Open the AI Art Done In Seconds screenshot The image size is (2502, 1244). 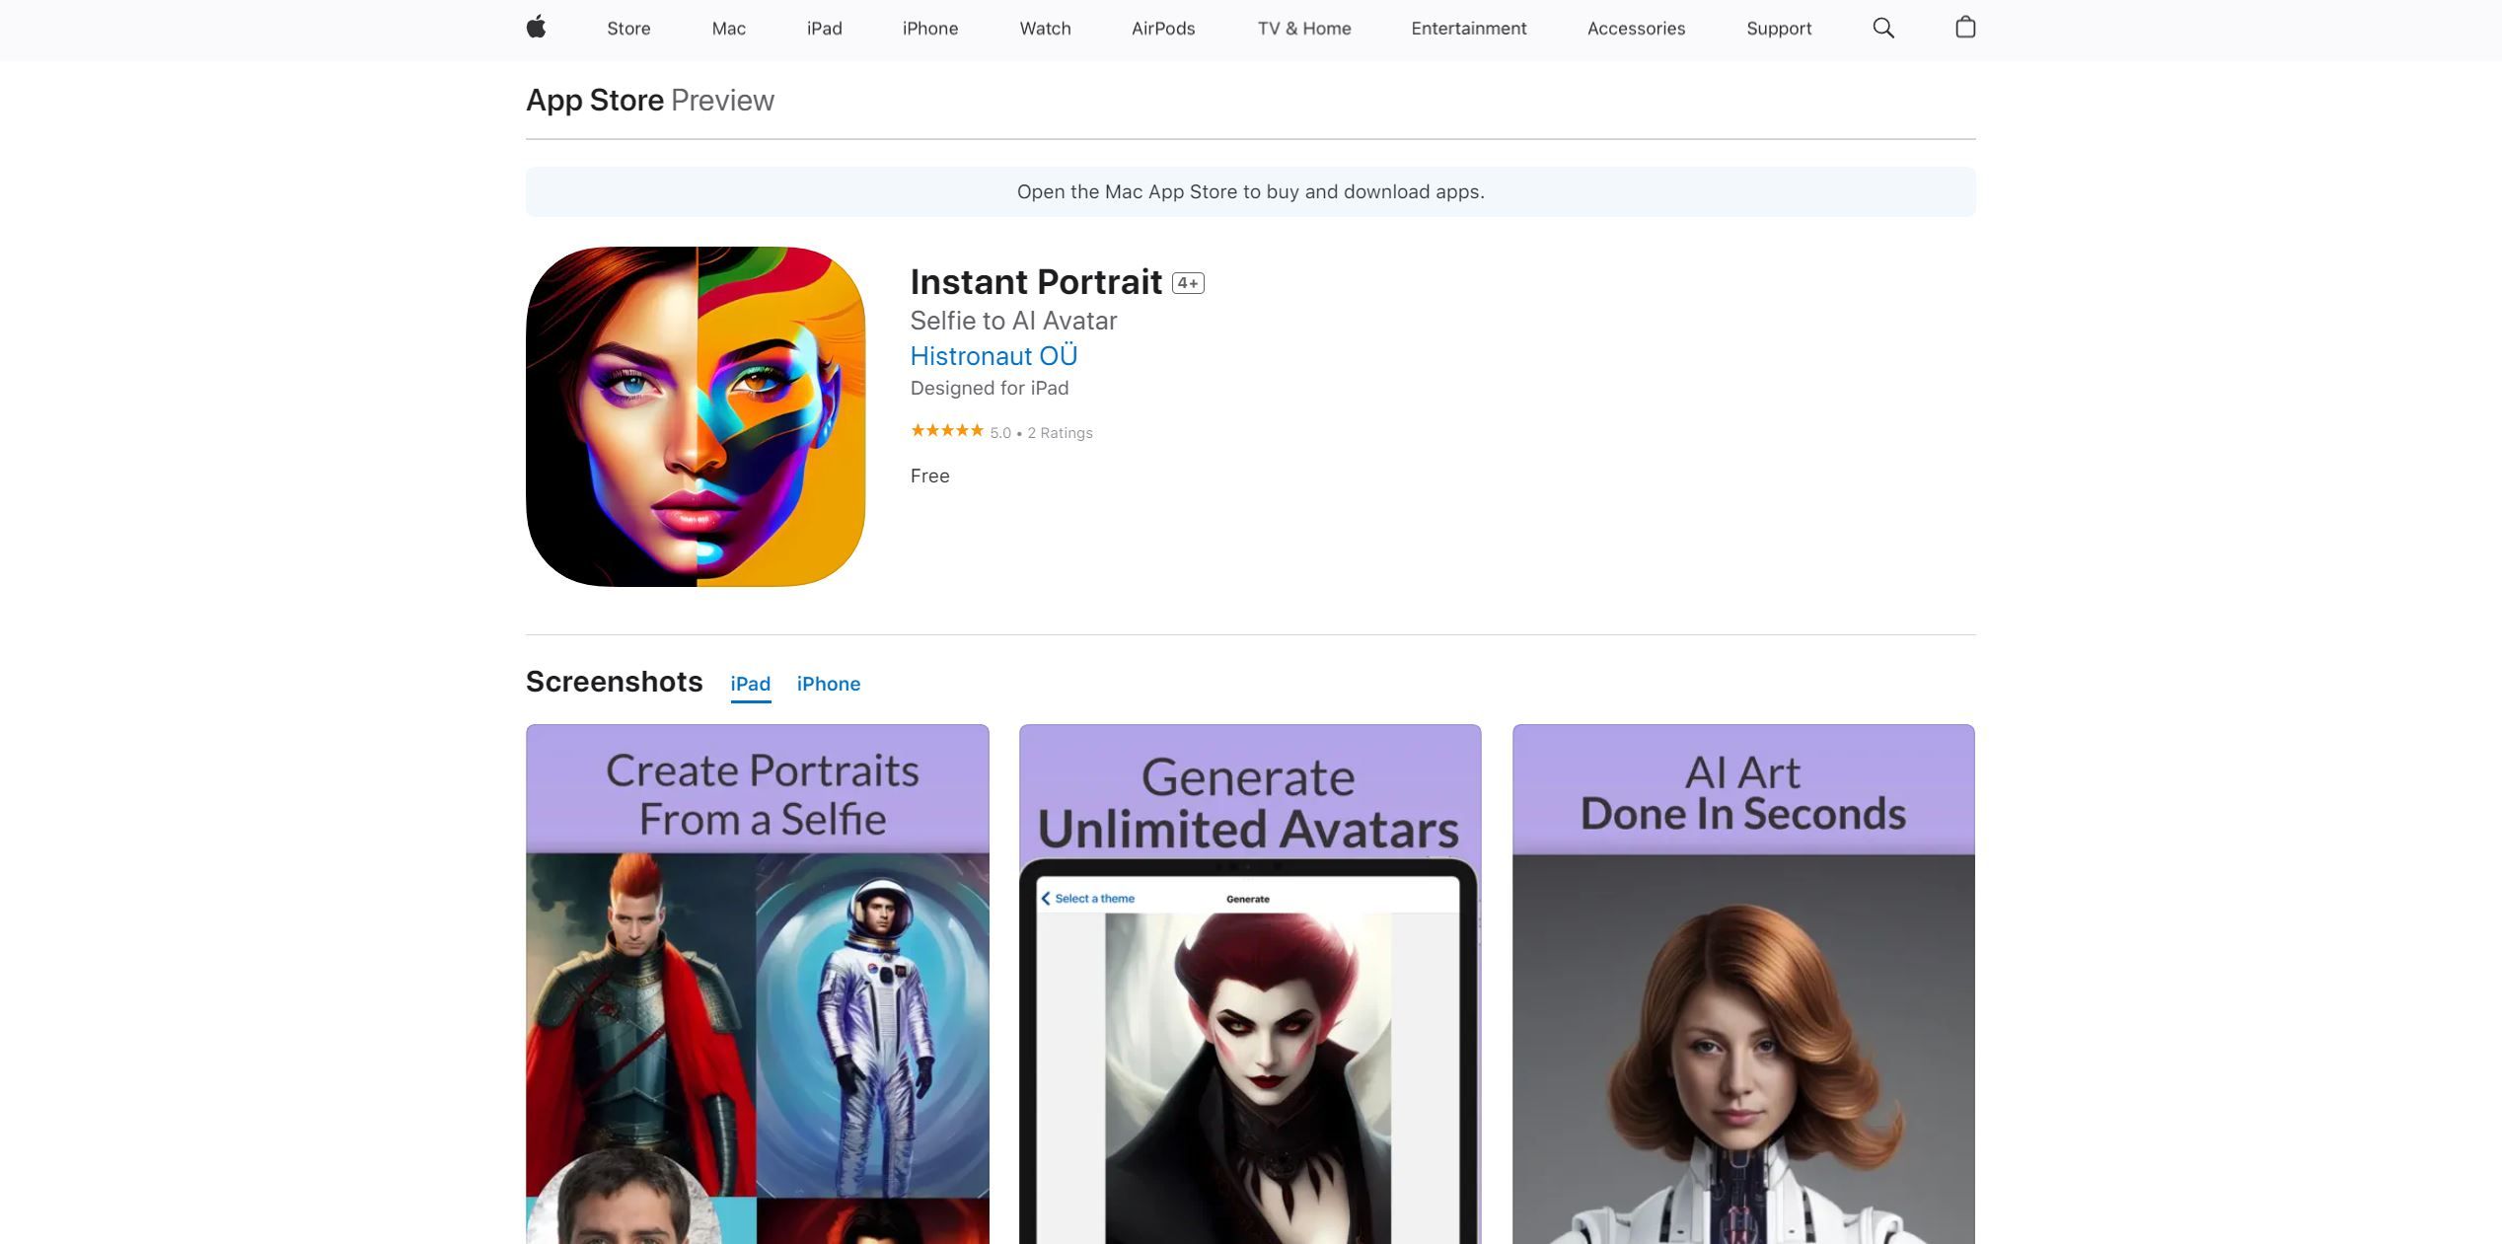coord(1742,987)
